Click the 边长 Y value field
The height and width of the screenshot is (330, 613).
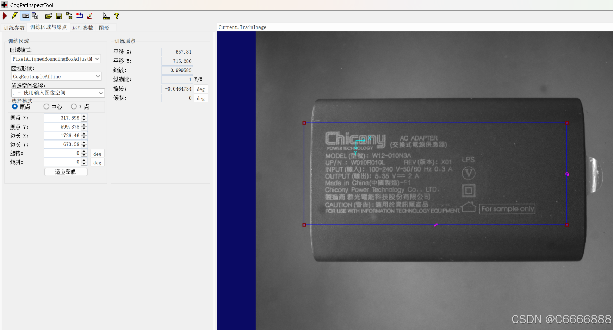pos(63,144)
